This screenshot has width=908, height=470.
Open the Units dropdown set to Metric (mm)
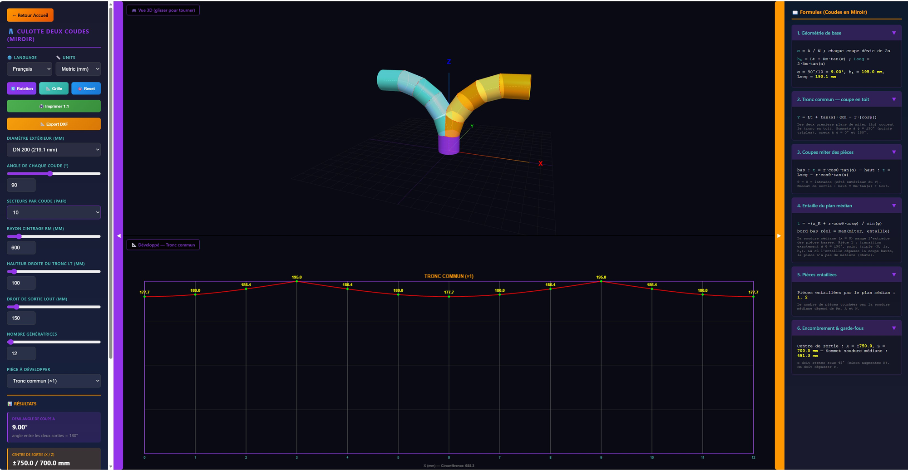tap(78, 69)
